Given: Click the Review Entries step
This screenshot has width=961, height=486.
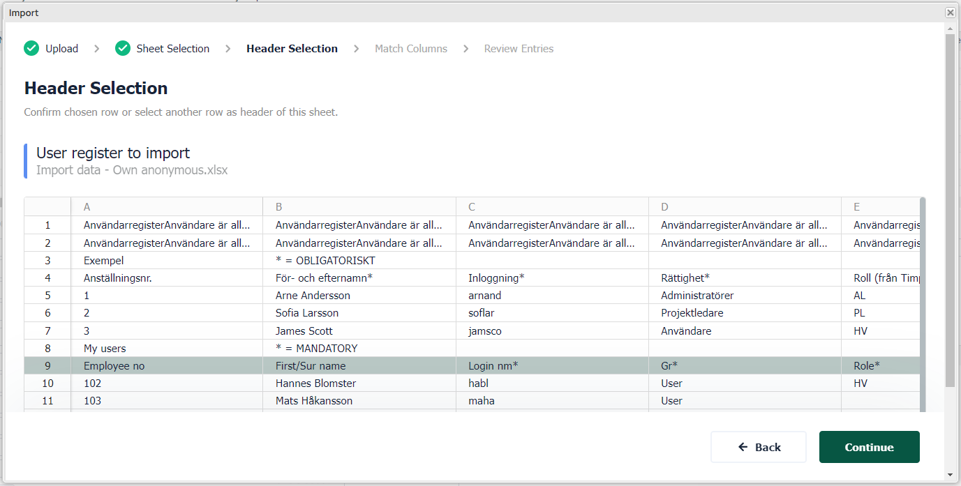Looking at the screenshot, I should (519, 49).
